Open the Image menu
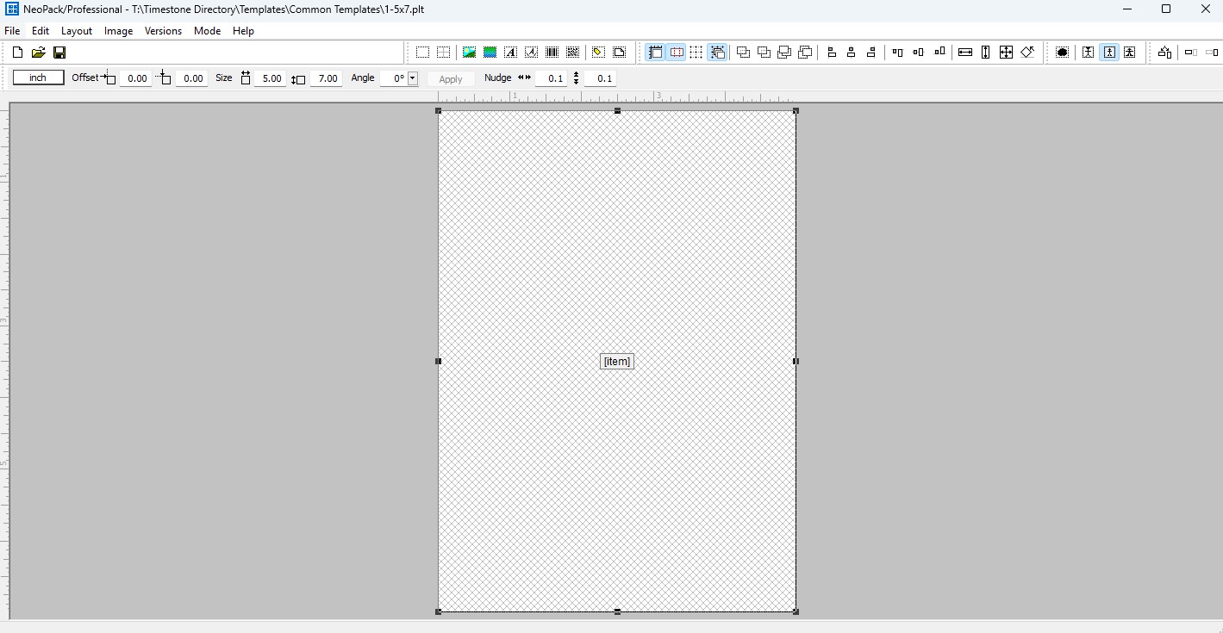 [119, 30]
